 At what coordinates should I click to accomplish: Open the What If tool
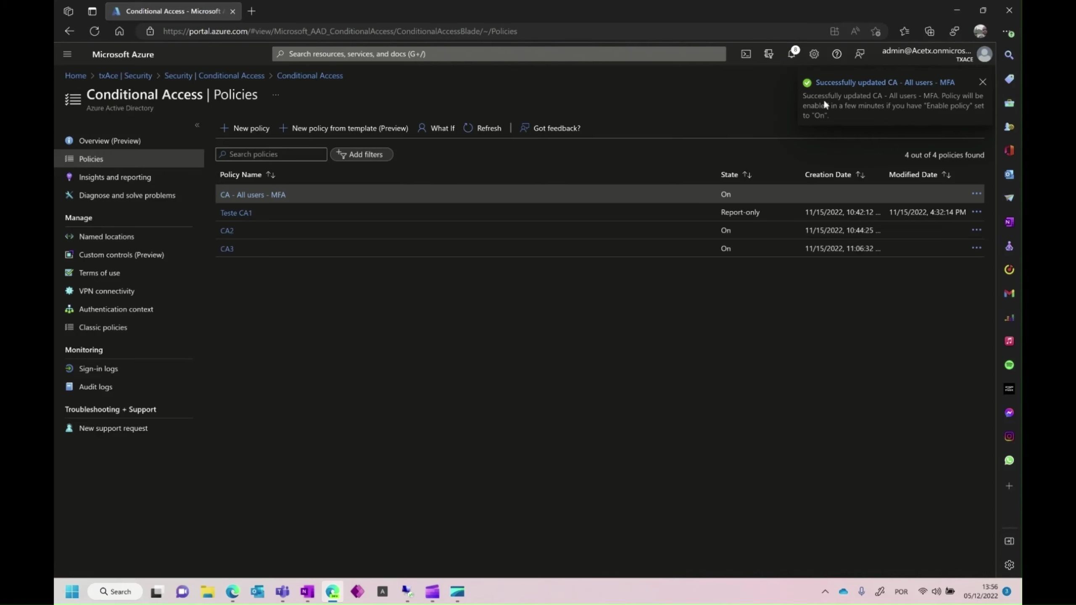point(436,128)
